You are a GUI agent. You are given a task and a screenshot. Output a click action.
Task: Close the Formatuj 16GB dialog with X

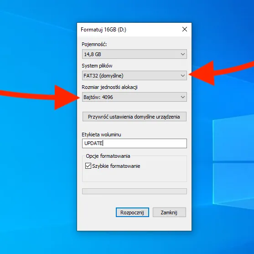(x=185, y=29)
